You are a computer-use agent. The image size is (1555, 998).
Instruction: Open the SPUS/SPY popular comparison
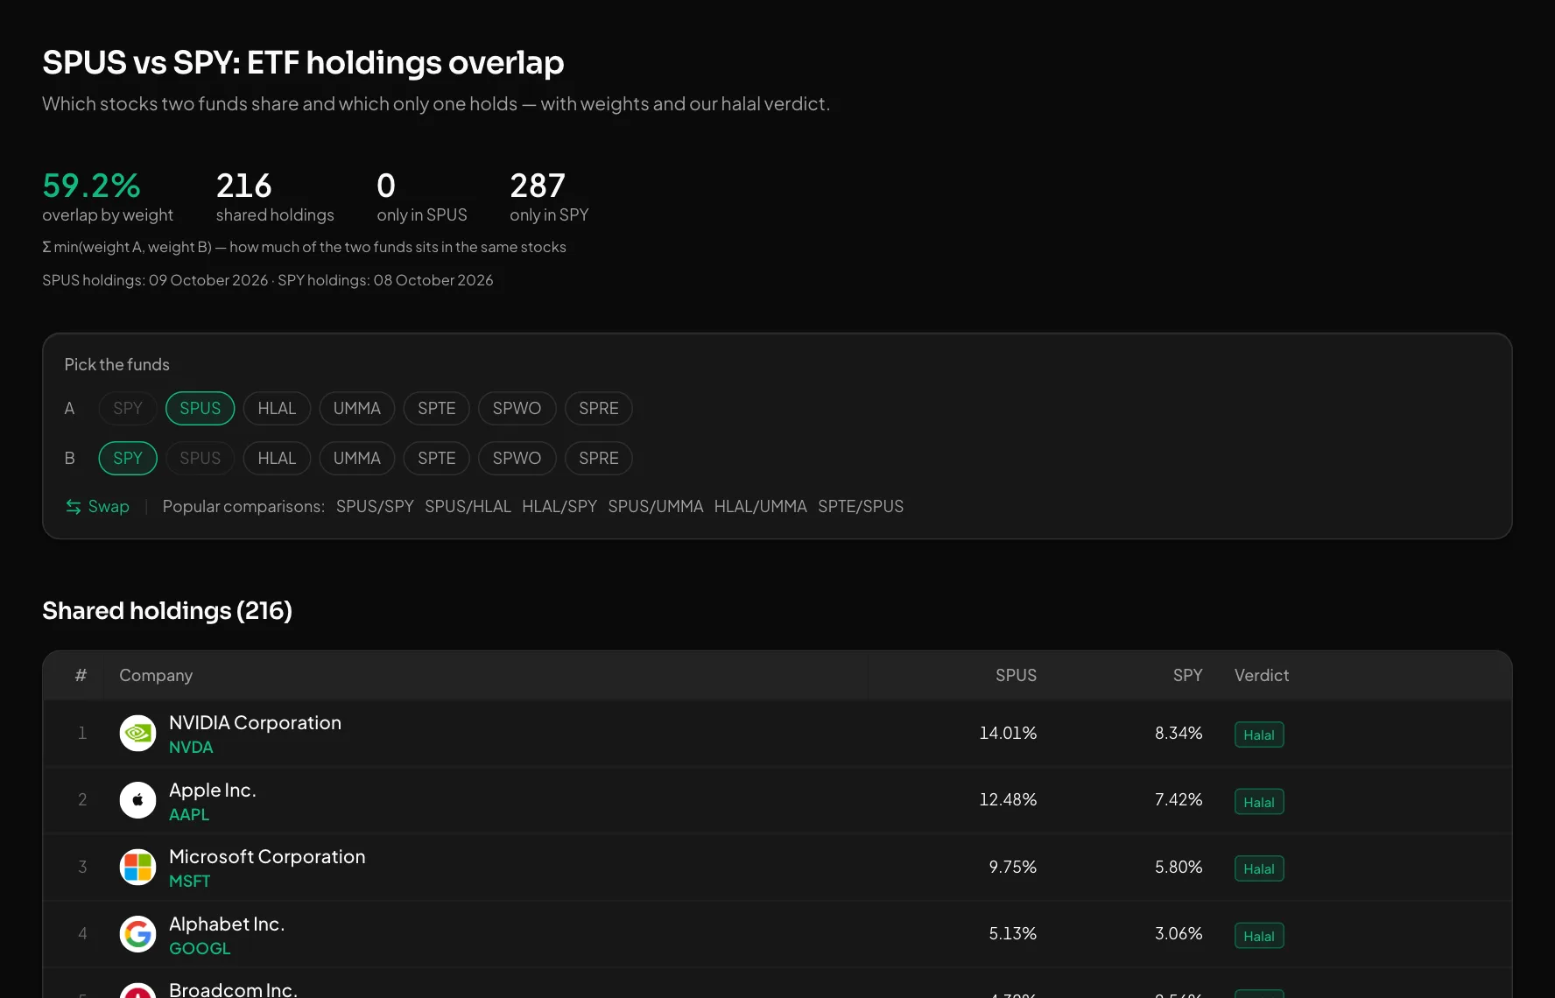[375, 507]
